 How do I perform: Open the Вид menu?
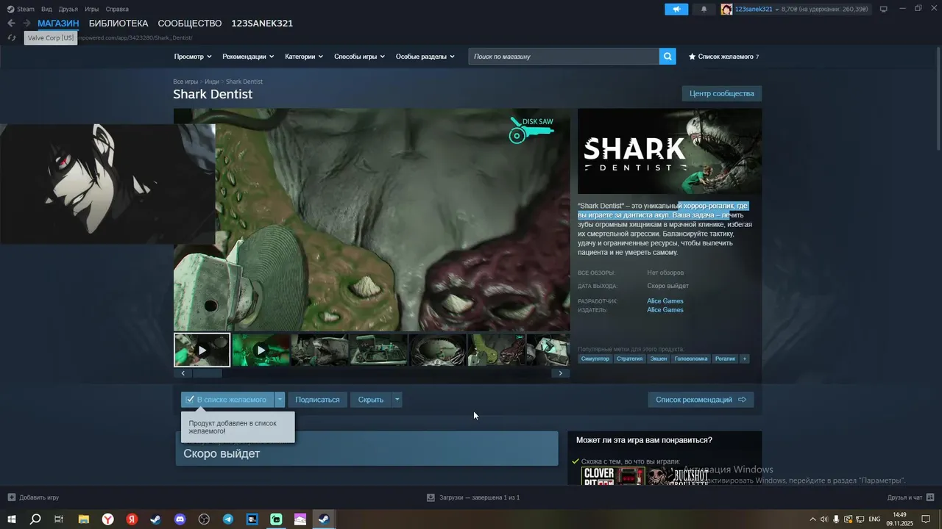coord(46,9)
